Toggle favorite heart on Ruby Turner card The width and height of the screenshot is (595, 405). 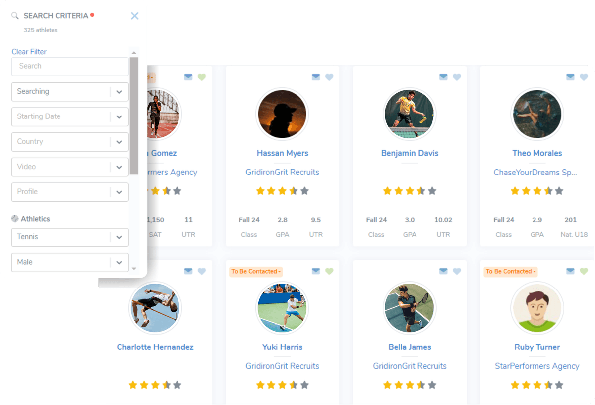pos(584,271)
